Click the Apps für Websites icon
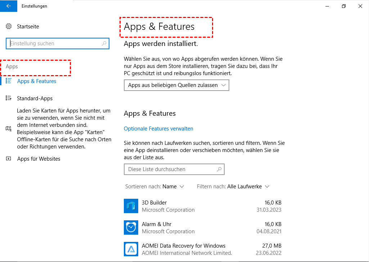369x262 pixels. pyautogui.click(x=9, y=159)
